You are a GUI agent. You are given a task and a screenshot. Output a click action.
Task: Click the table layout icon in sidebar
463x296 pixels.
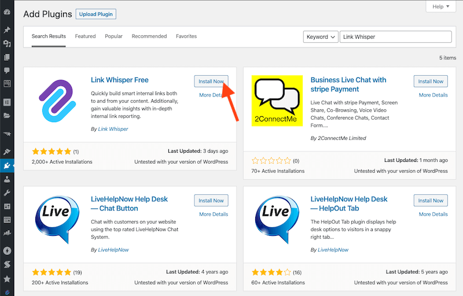tap(7, 220)
